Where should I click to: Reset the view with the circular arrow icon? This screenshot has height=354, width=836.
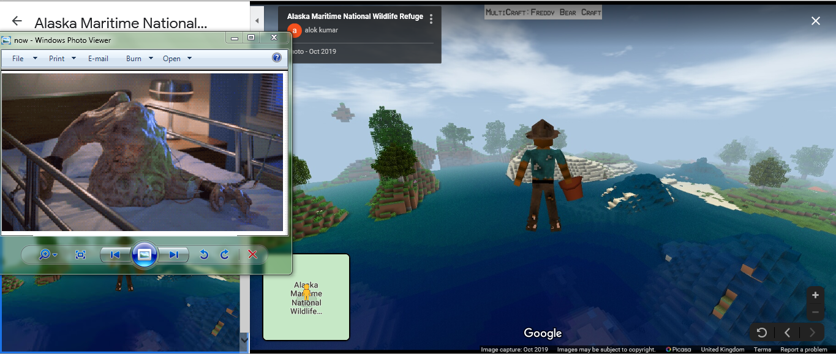762,333
